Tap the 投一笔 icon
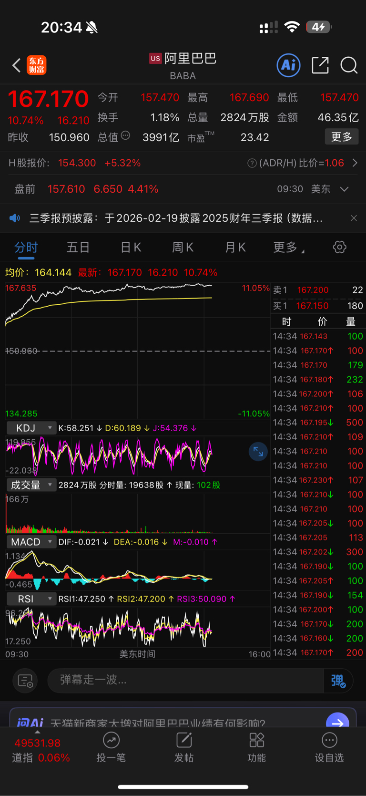Image resolution: width=366 pixels, height=796 pixels. [x=111, y=740]
